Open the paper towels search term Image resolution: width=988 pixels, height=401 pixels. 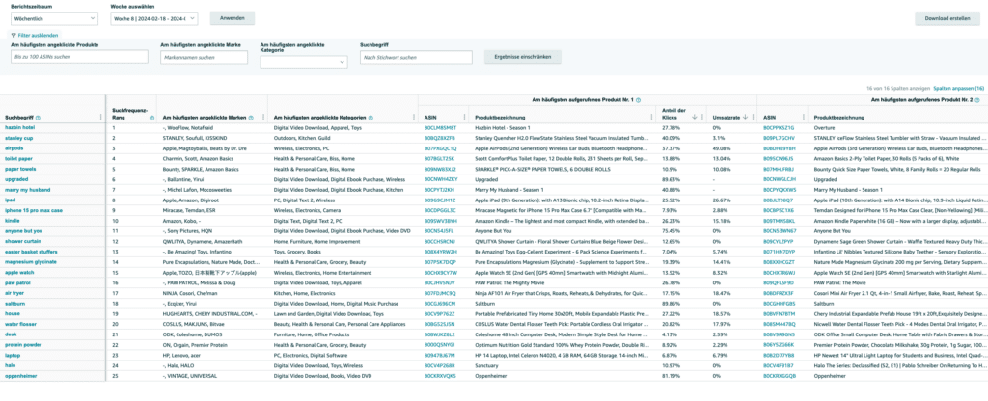20,169
